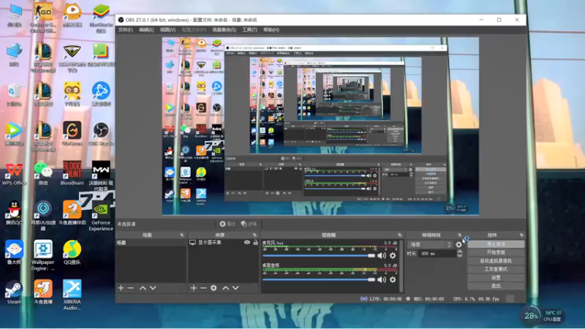Open transition properties gear icon
Viewport: 585px width, 329px height.
459,245
